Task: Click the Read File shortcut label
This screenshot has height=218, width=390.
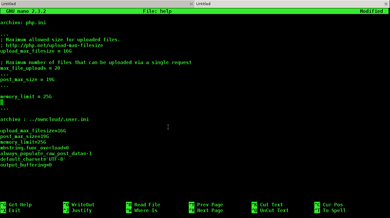Action: 147,205
